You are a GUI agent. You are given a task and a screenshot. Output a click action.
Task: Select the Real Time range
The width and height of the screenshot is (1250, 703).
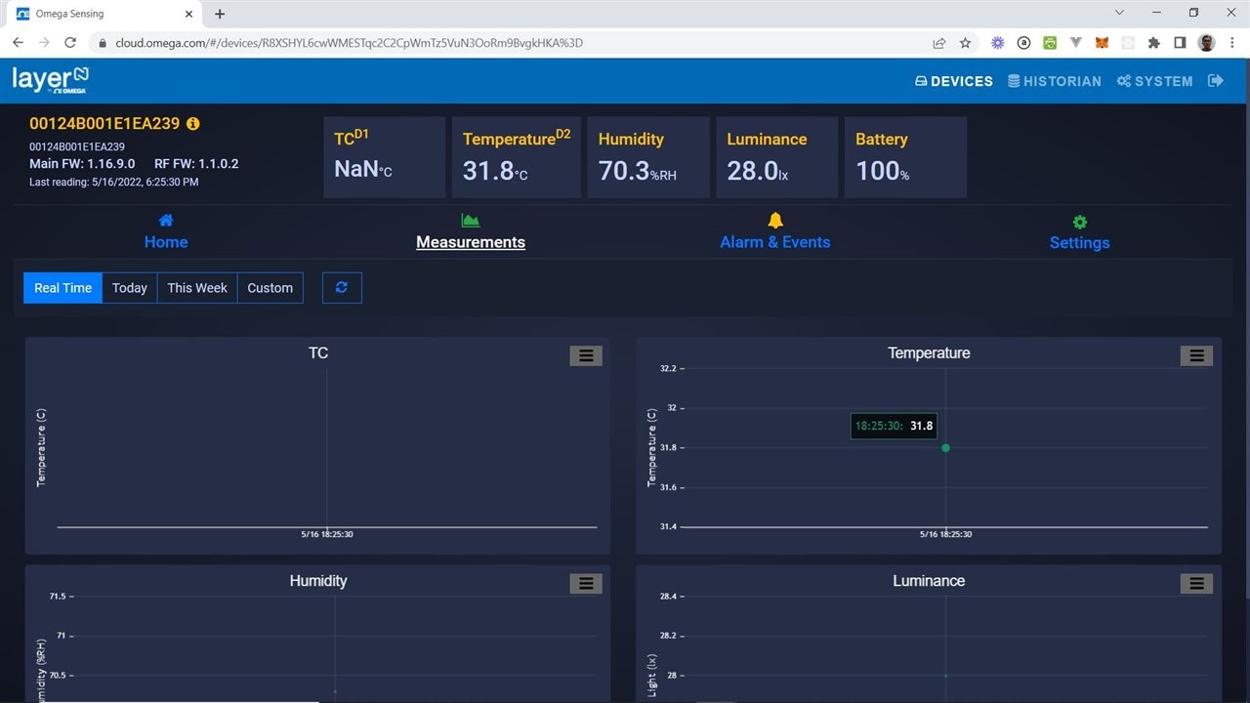62,288
